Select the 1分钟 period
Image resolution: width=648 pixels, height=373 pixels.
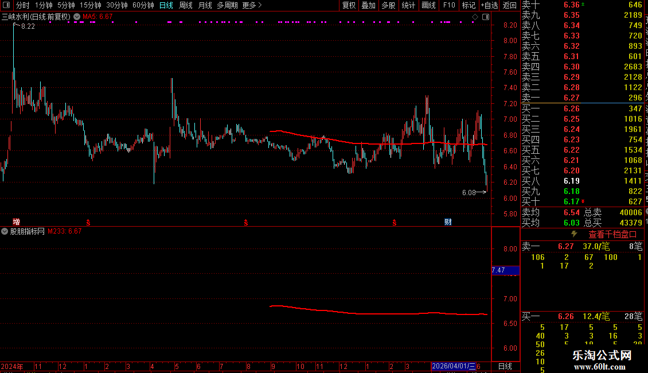click(44, 5)
